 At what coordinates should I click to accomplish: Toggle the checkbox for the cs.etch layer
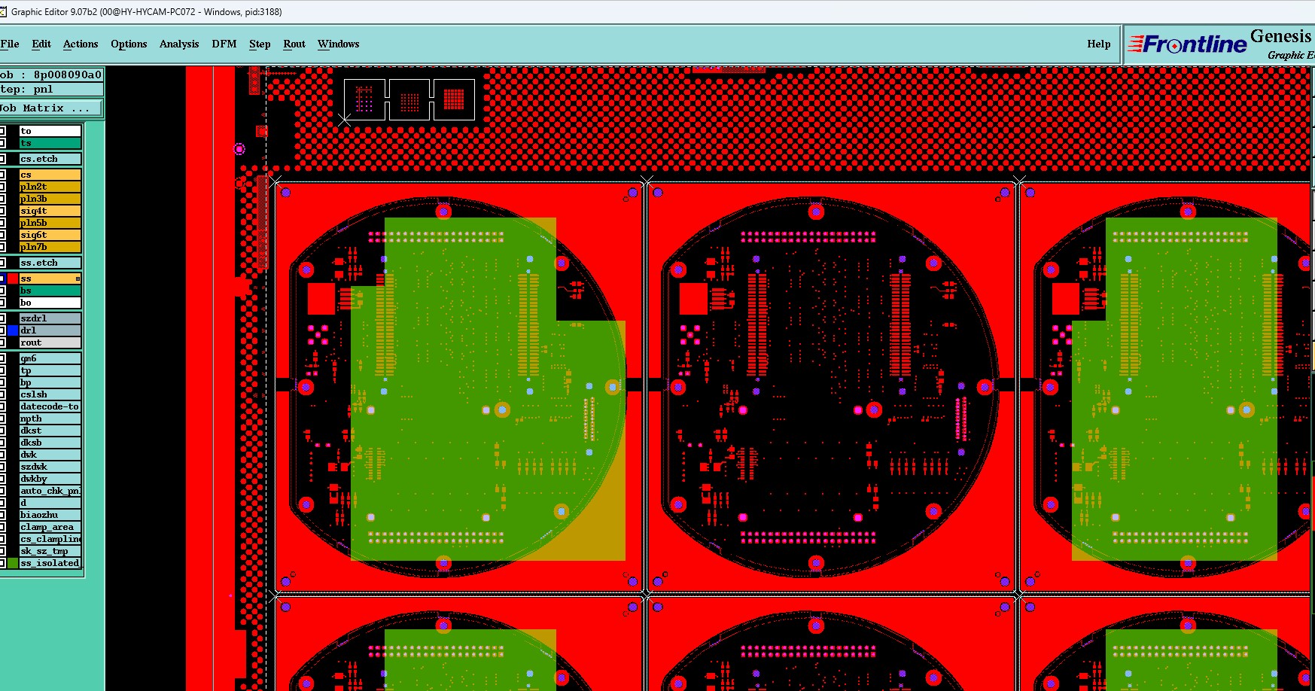click(2, 159)
